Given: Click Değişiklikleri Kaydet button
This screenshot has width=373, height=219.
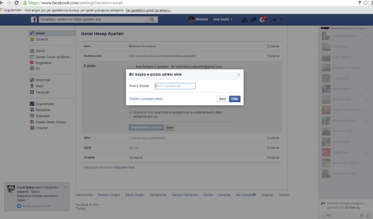Looking at the screenshot, I should (x=146, y=127).
